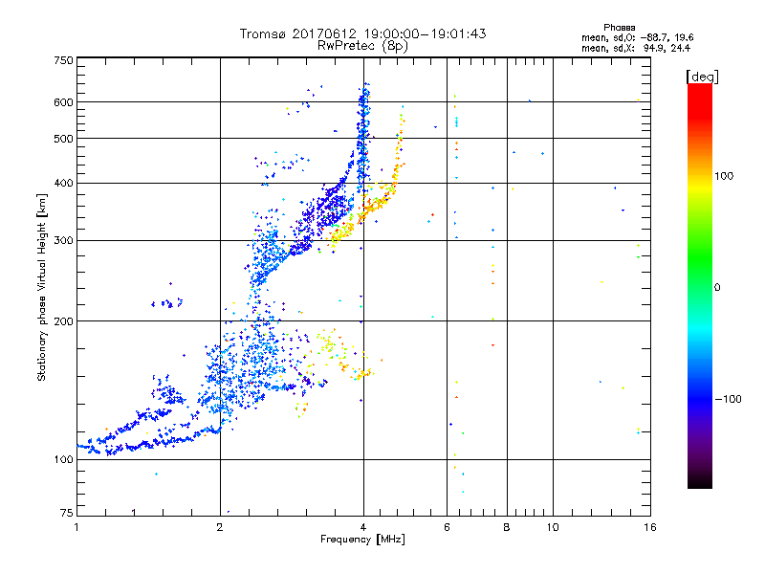
Task: Click the colorbar tick label '-100'
Action: click(x=728, y=399)
